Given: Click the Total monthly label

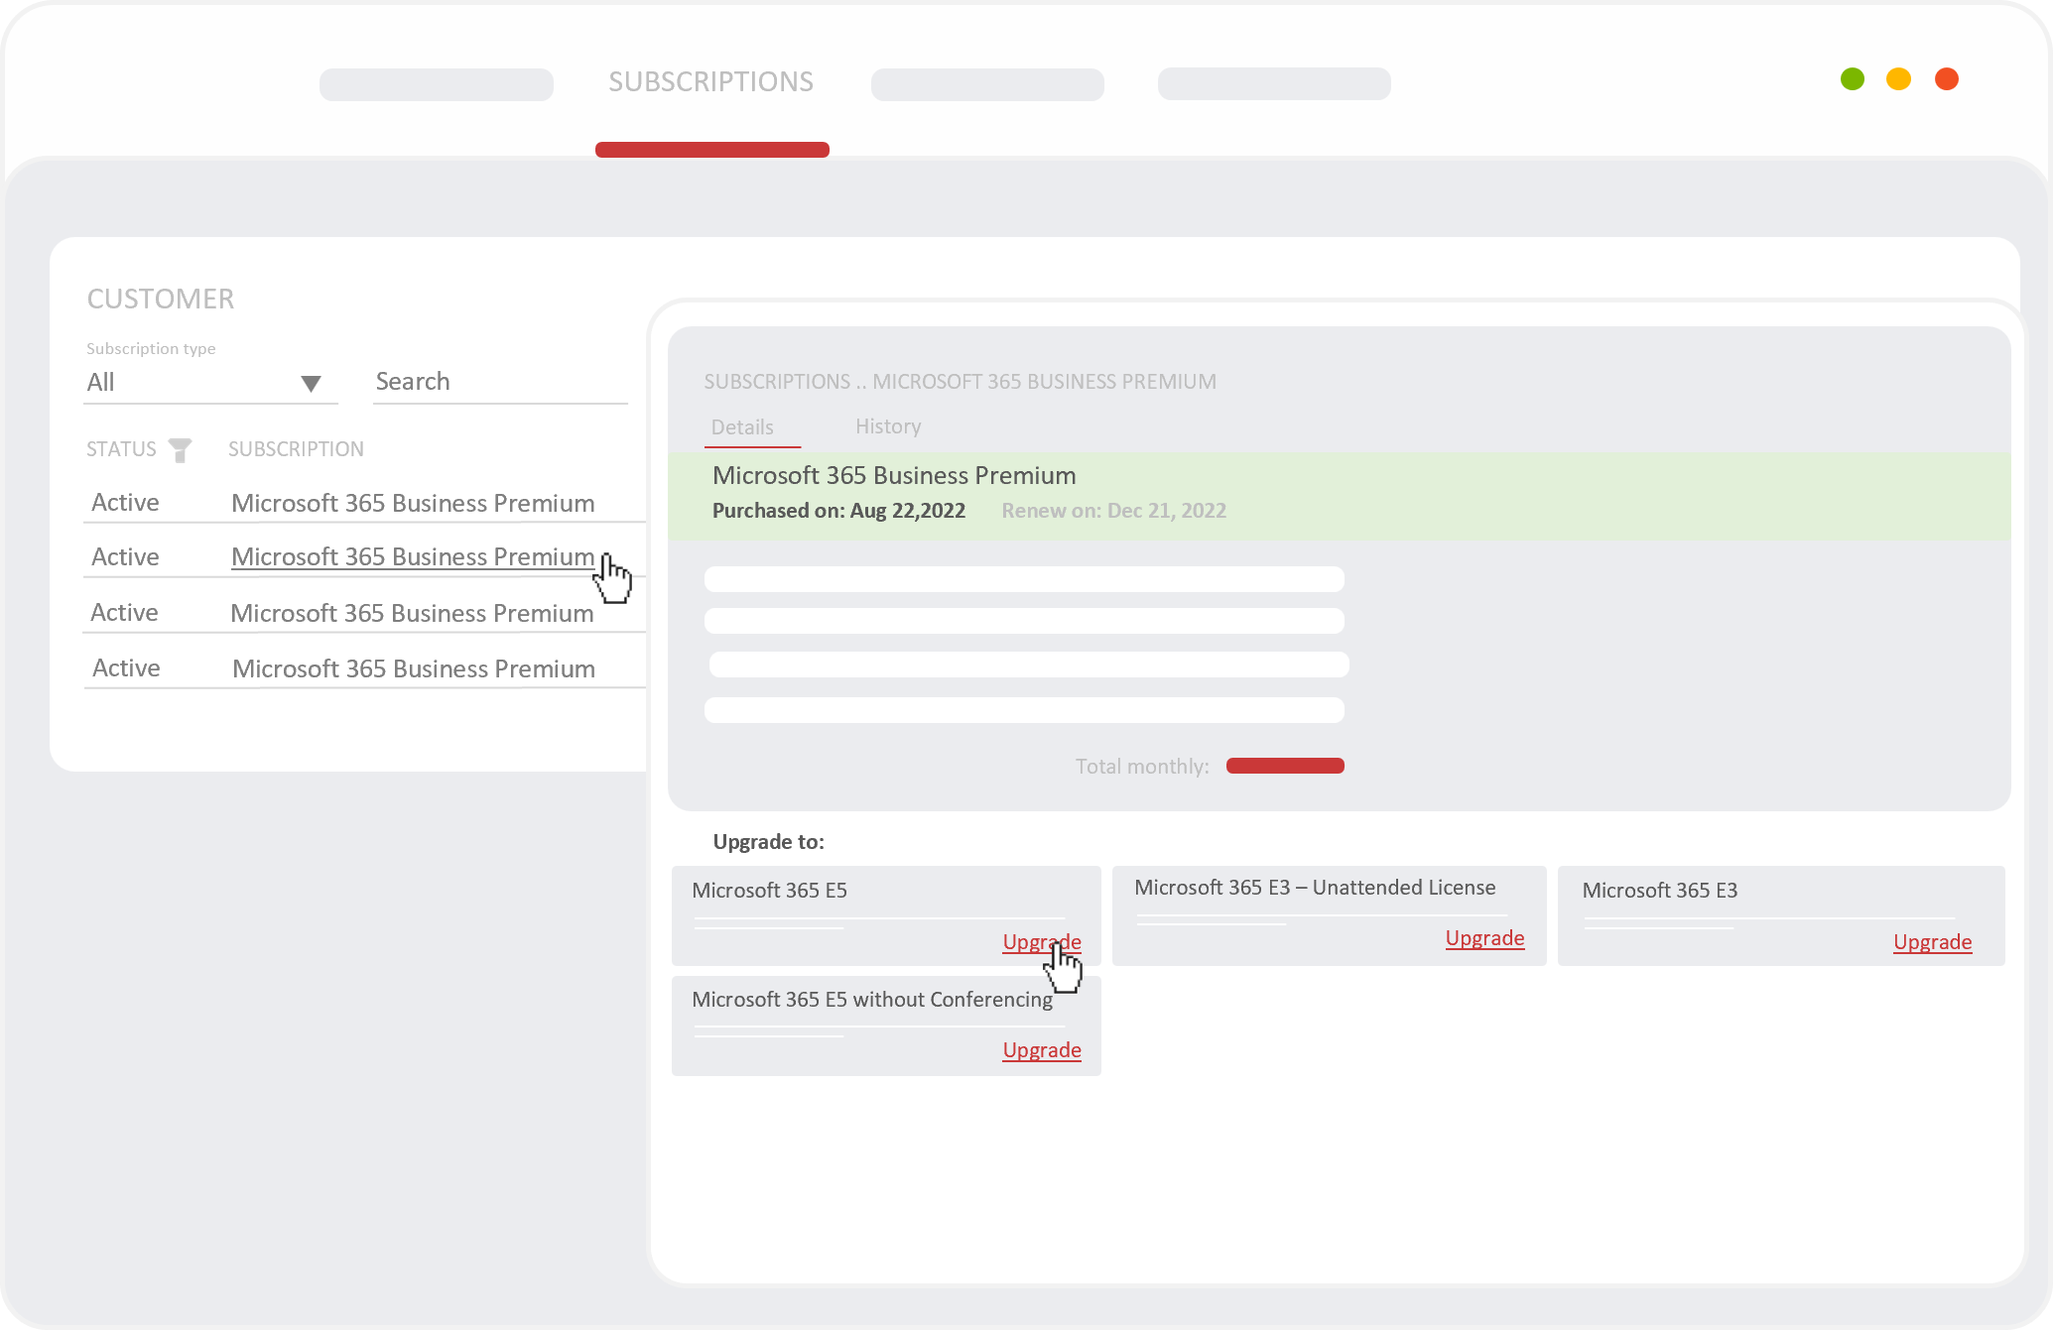Looking at the screenshot, I should click(1142, 767).
